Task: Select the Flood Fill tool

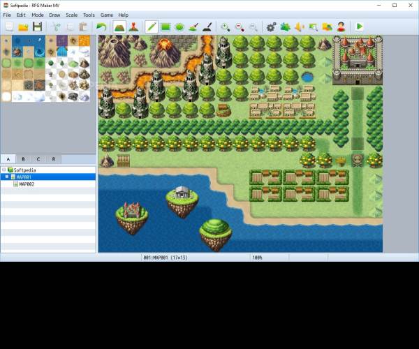Action: pos(193,27)
